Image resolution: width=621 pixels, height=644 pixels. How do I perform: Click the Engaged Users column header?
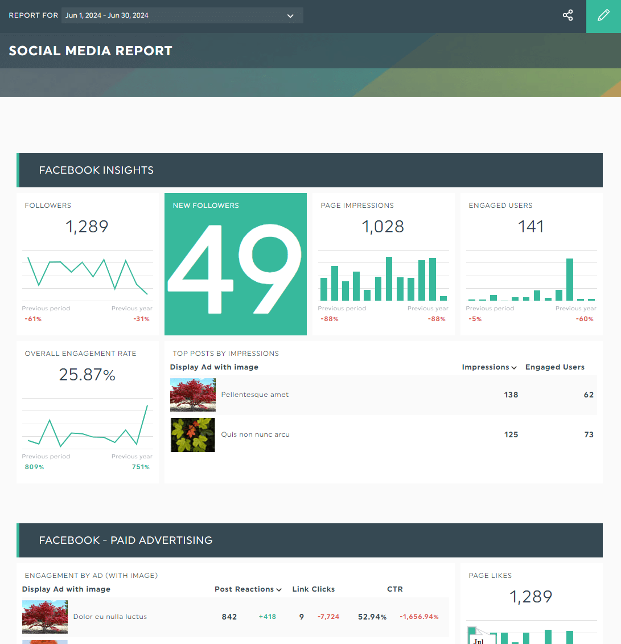(554, 367)
